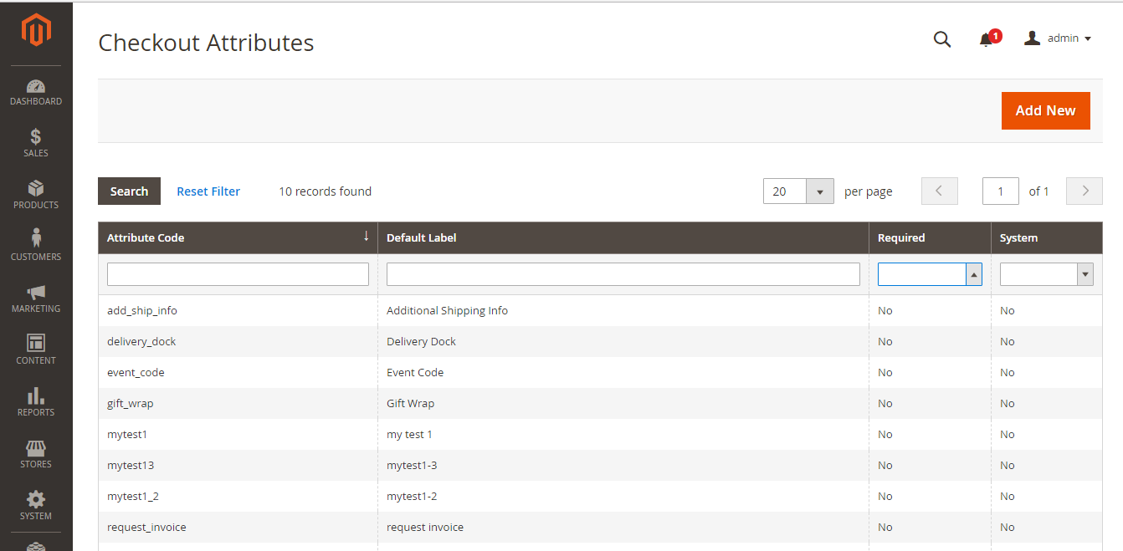Screen dimensions: 1123x551
Task: Open the event_code attribute row
Action: (600, 372)
